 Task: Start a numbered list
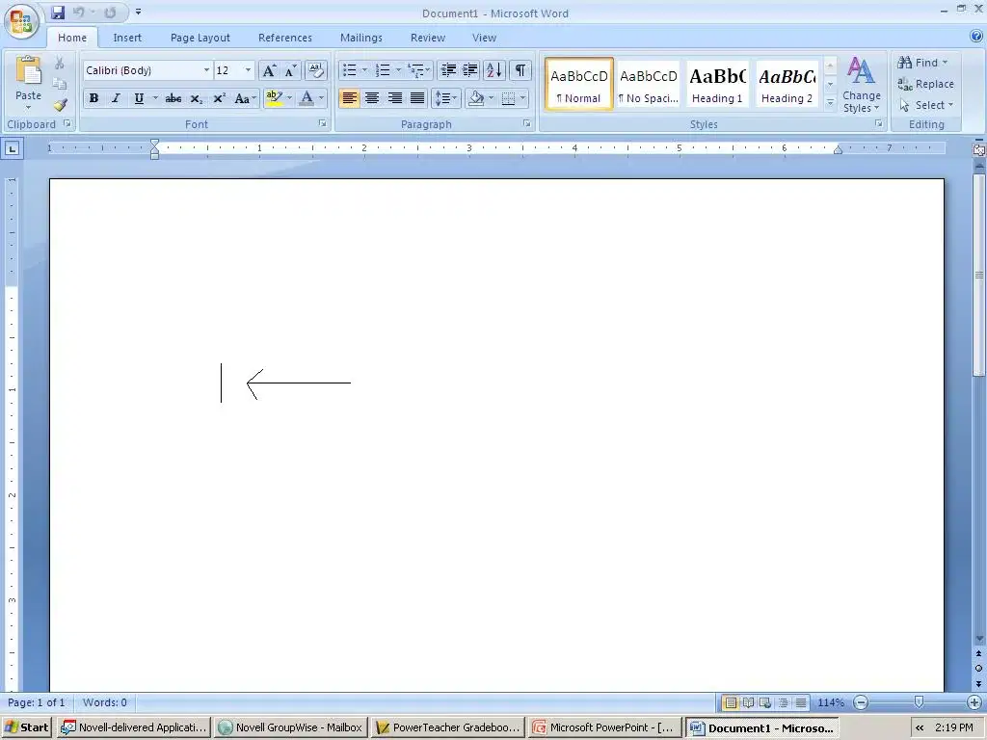pyautogui.click(x=383, y=70)
